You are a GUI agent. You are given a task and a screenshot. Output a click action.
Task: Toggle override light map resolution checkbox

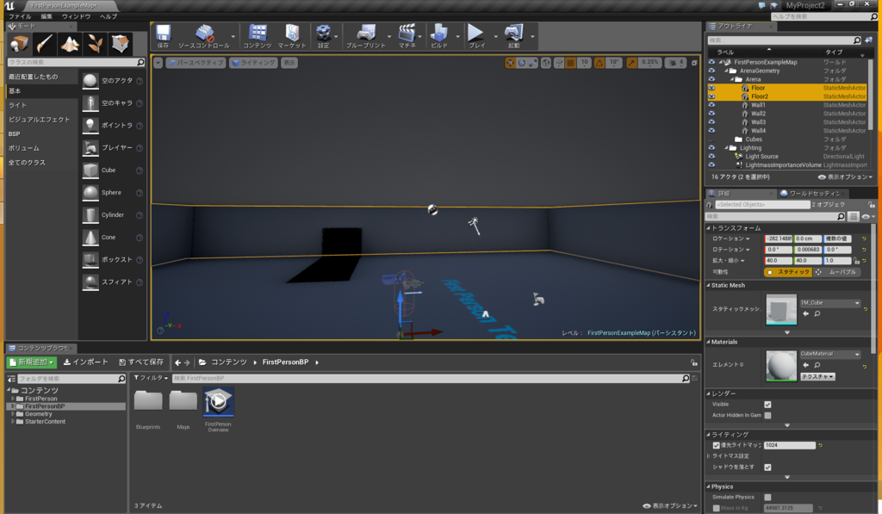click(716, 445)
